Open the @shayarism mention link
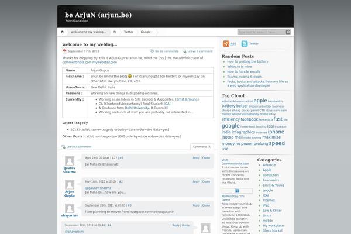The width and height of the screenshot is (351, 234). [x=74, y=232]
